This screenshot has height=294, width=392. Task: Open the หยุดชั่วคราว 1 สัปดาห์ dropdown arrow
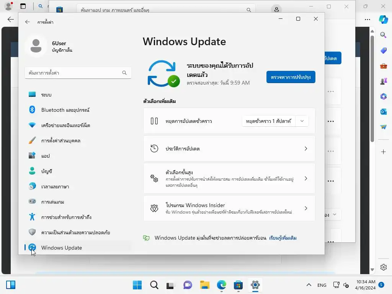coord(302,121)
